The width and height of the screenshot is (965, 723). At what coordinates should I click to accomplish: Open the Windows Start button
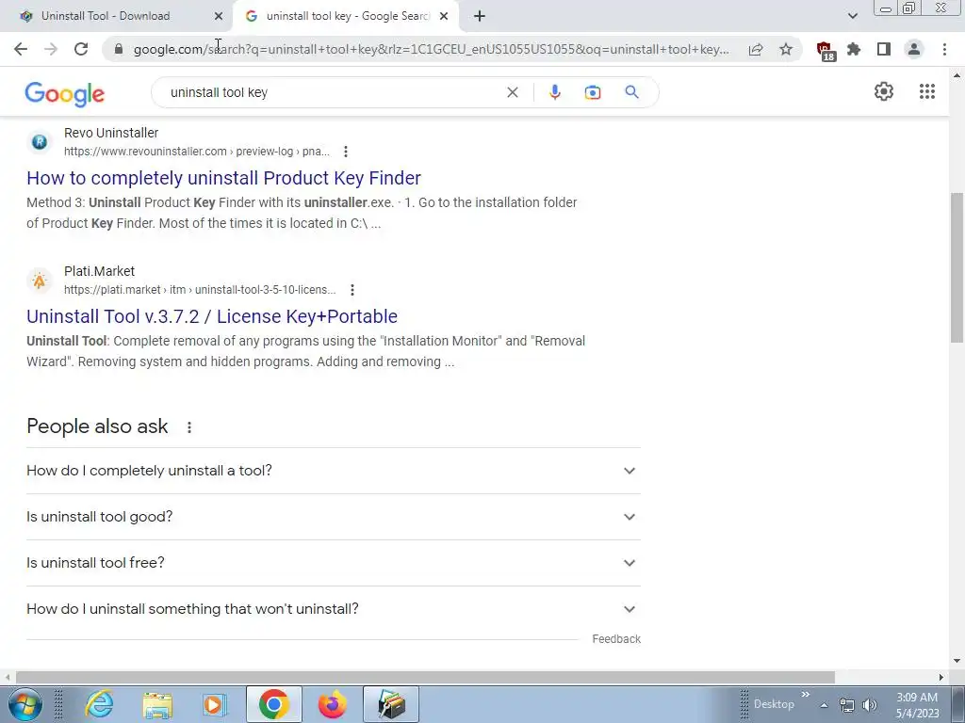click(25, 704)
